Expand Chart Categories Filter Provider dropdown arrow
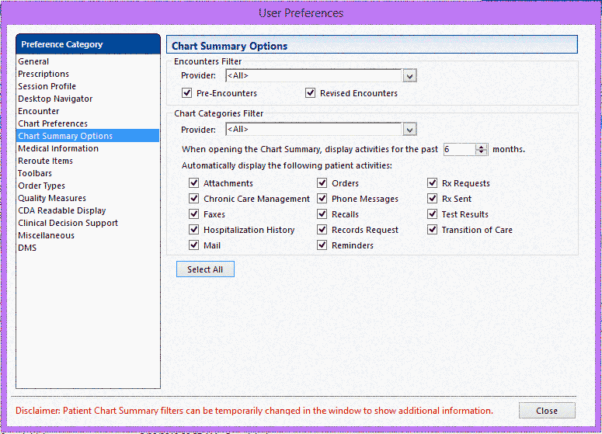This screenshot has width=602, height=434. click(x=409, y=130)
